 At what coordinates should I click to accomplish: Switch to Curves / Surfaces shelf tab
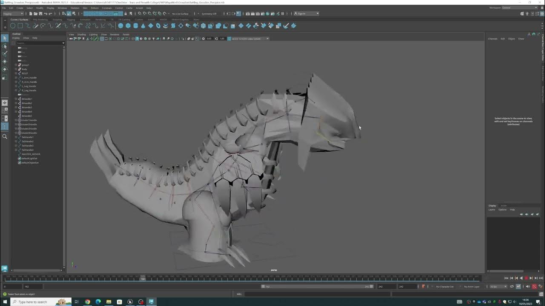pyautogui.click(x=19, y=20)
